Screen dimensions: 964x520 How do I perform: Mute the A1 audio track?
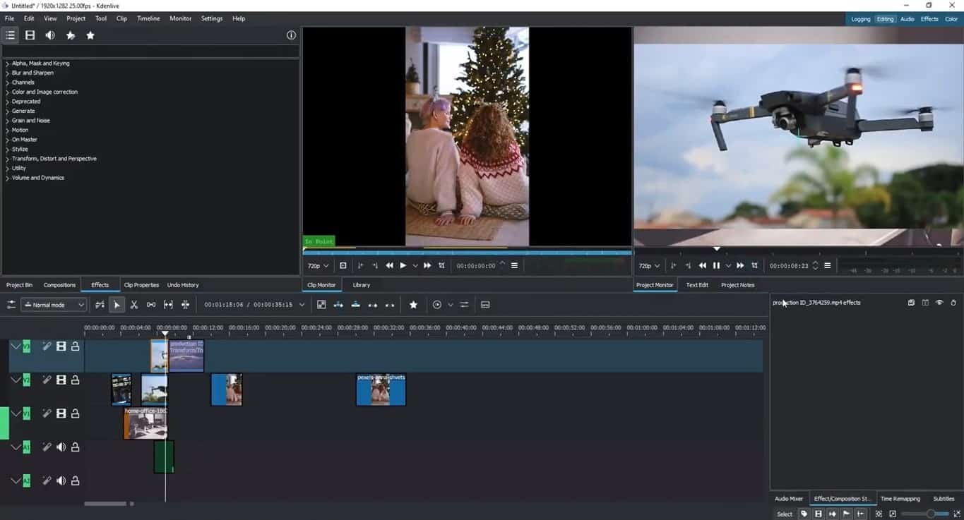(61, 447)
